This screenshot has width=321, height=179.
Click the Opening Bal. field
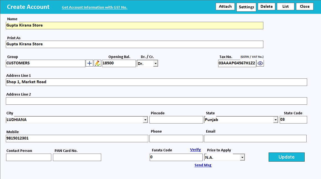tap(119, 63)
